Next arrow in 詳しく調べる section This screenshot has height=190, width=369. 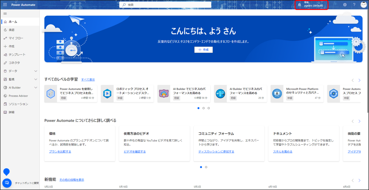pyautogui.click(x=359, y=121)
